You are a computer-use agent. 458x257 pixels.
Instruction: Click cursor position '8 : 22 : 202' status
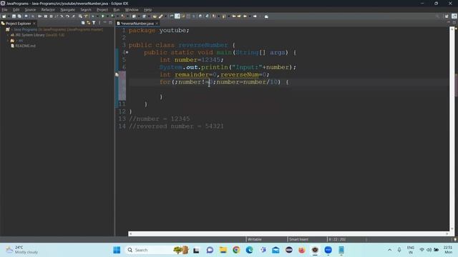click(x=337, y=240)
